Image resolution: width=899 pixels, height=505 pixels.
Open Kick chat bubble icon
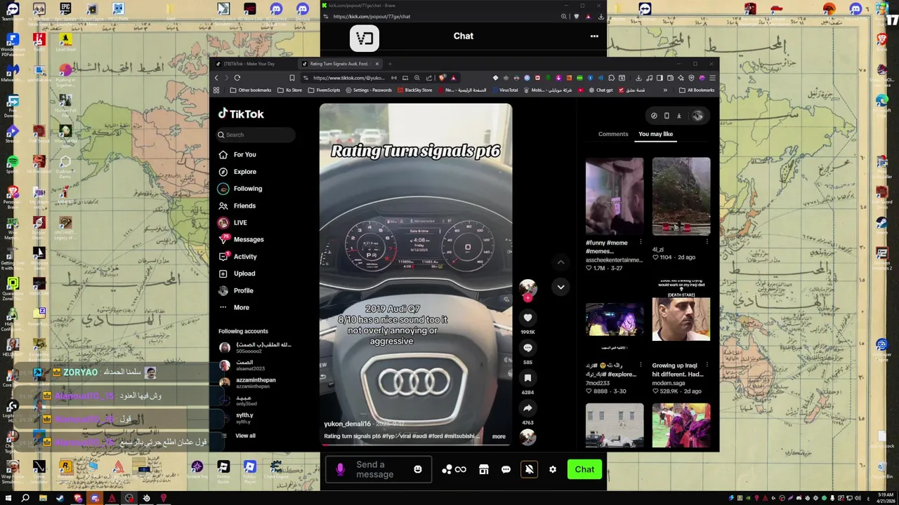506,469
